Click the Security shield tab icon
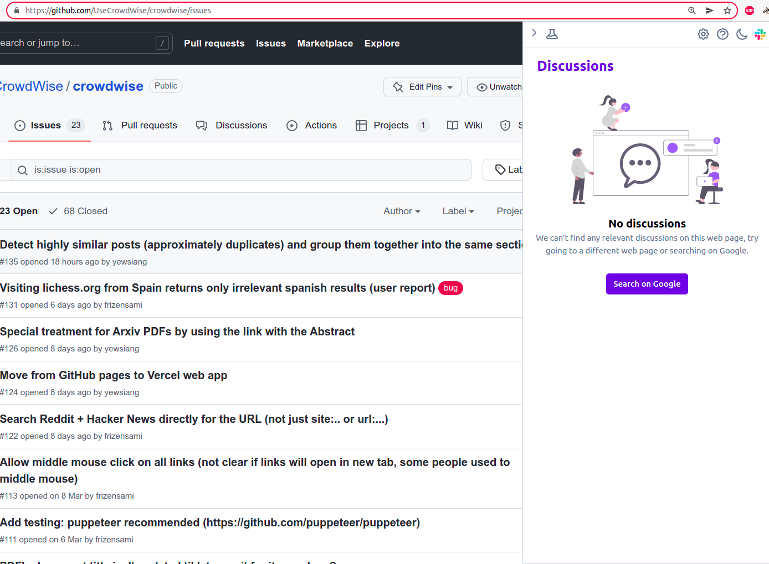Image resolution: width=769 pixels, height=564 pixels. [505, 126]
